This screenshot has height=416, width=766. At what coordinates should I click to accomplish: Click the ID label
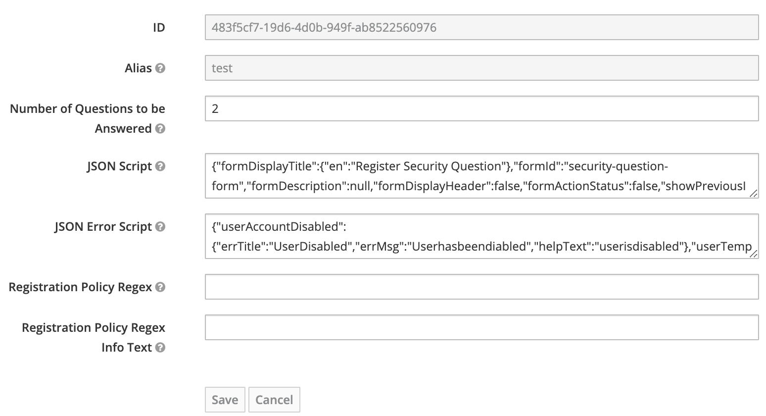(159, 28)
